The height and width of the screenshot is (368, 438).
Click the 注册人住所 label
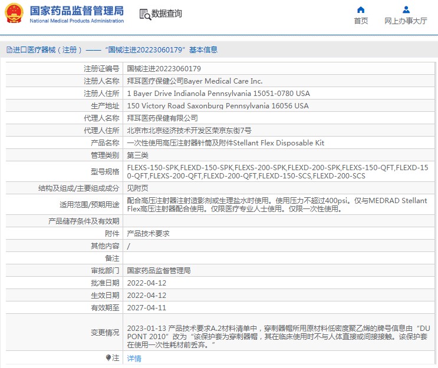101,94
